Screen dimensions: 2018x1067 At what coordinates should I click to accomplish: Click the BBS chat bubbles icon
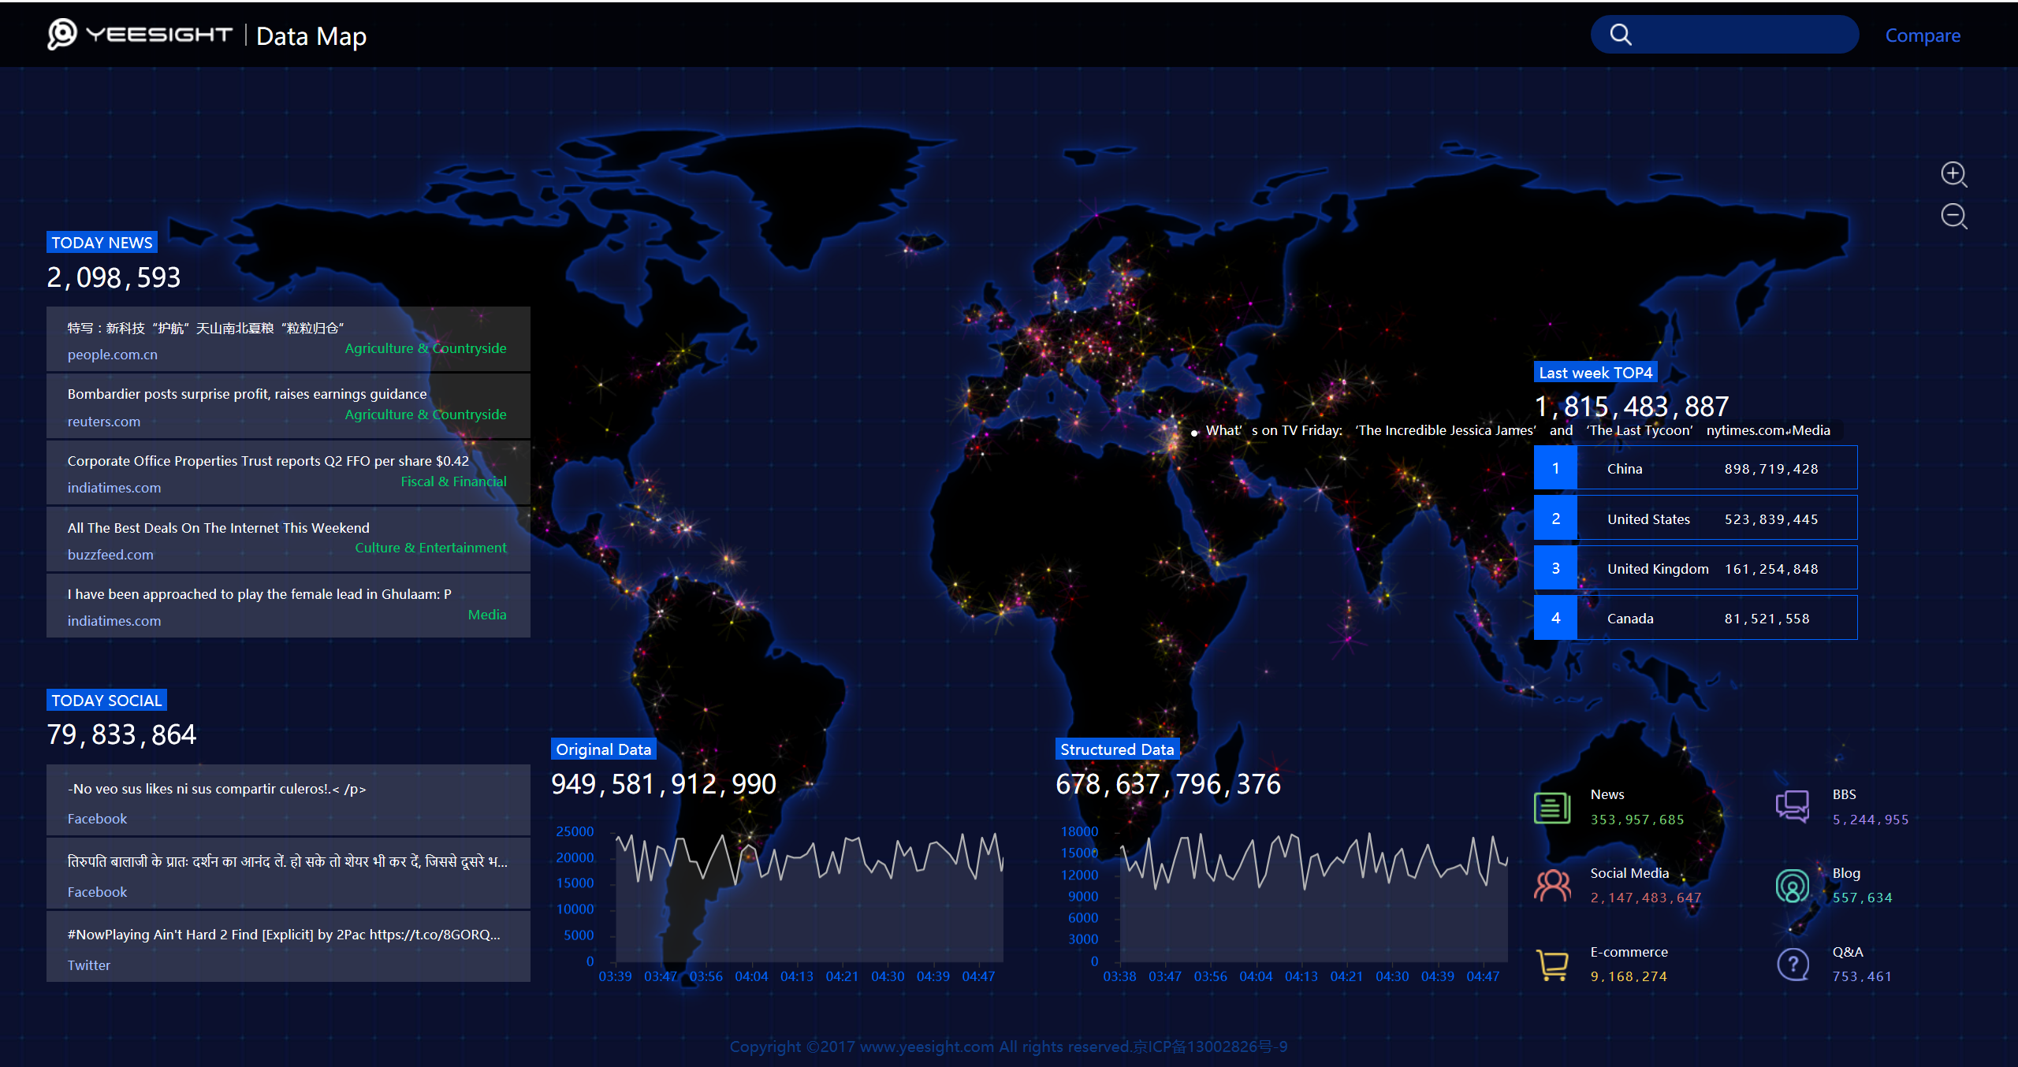point(1793,807)
